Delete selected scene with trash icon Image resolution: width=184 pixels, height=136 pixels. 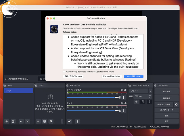(x=13, y=121)
